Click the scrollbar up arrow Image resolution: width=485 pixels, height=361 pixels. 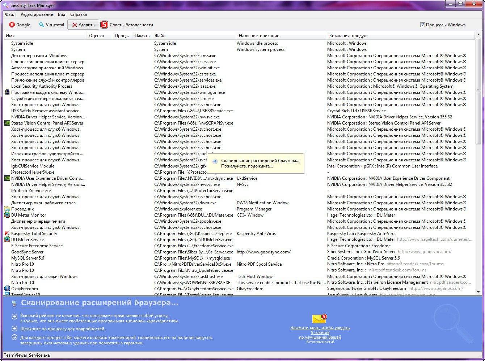(x=478, y=35)
